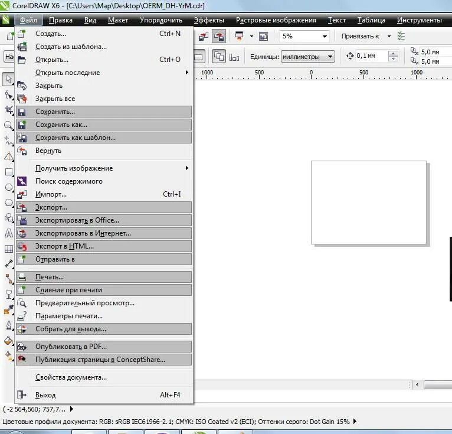Choose Сохранить как... menu entry

[x=104, y=125]
